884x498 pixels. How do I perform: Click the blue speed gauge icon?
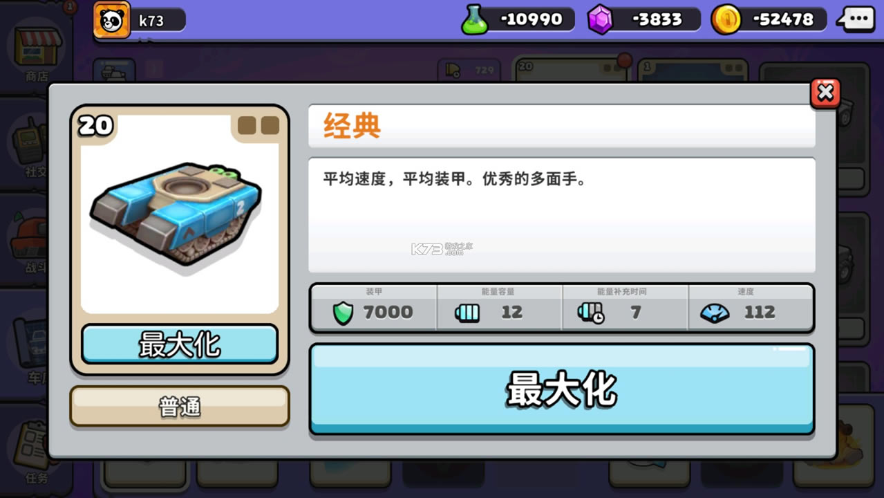click(x=715, y=314)
